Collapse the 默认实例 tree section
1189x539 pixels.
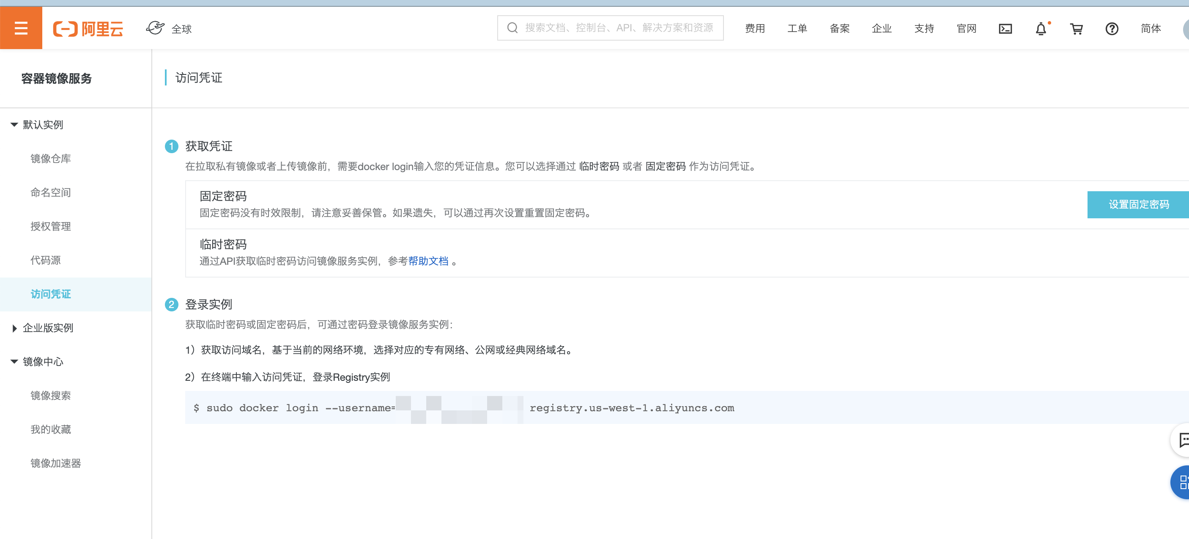[14, 125]
